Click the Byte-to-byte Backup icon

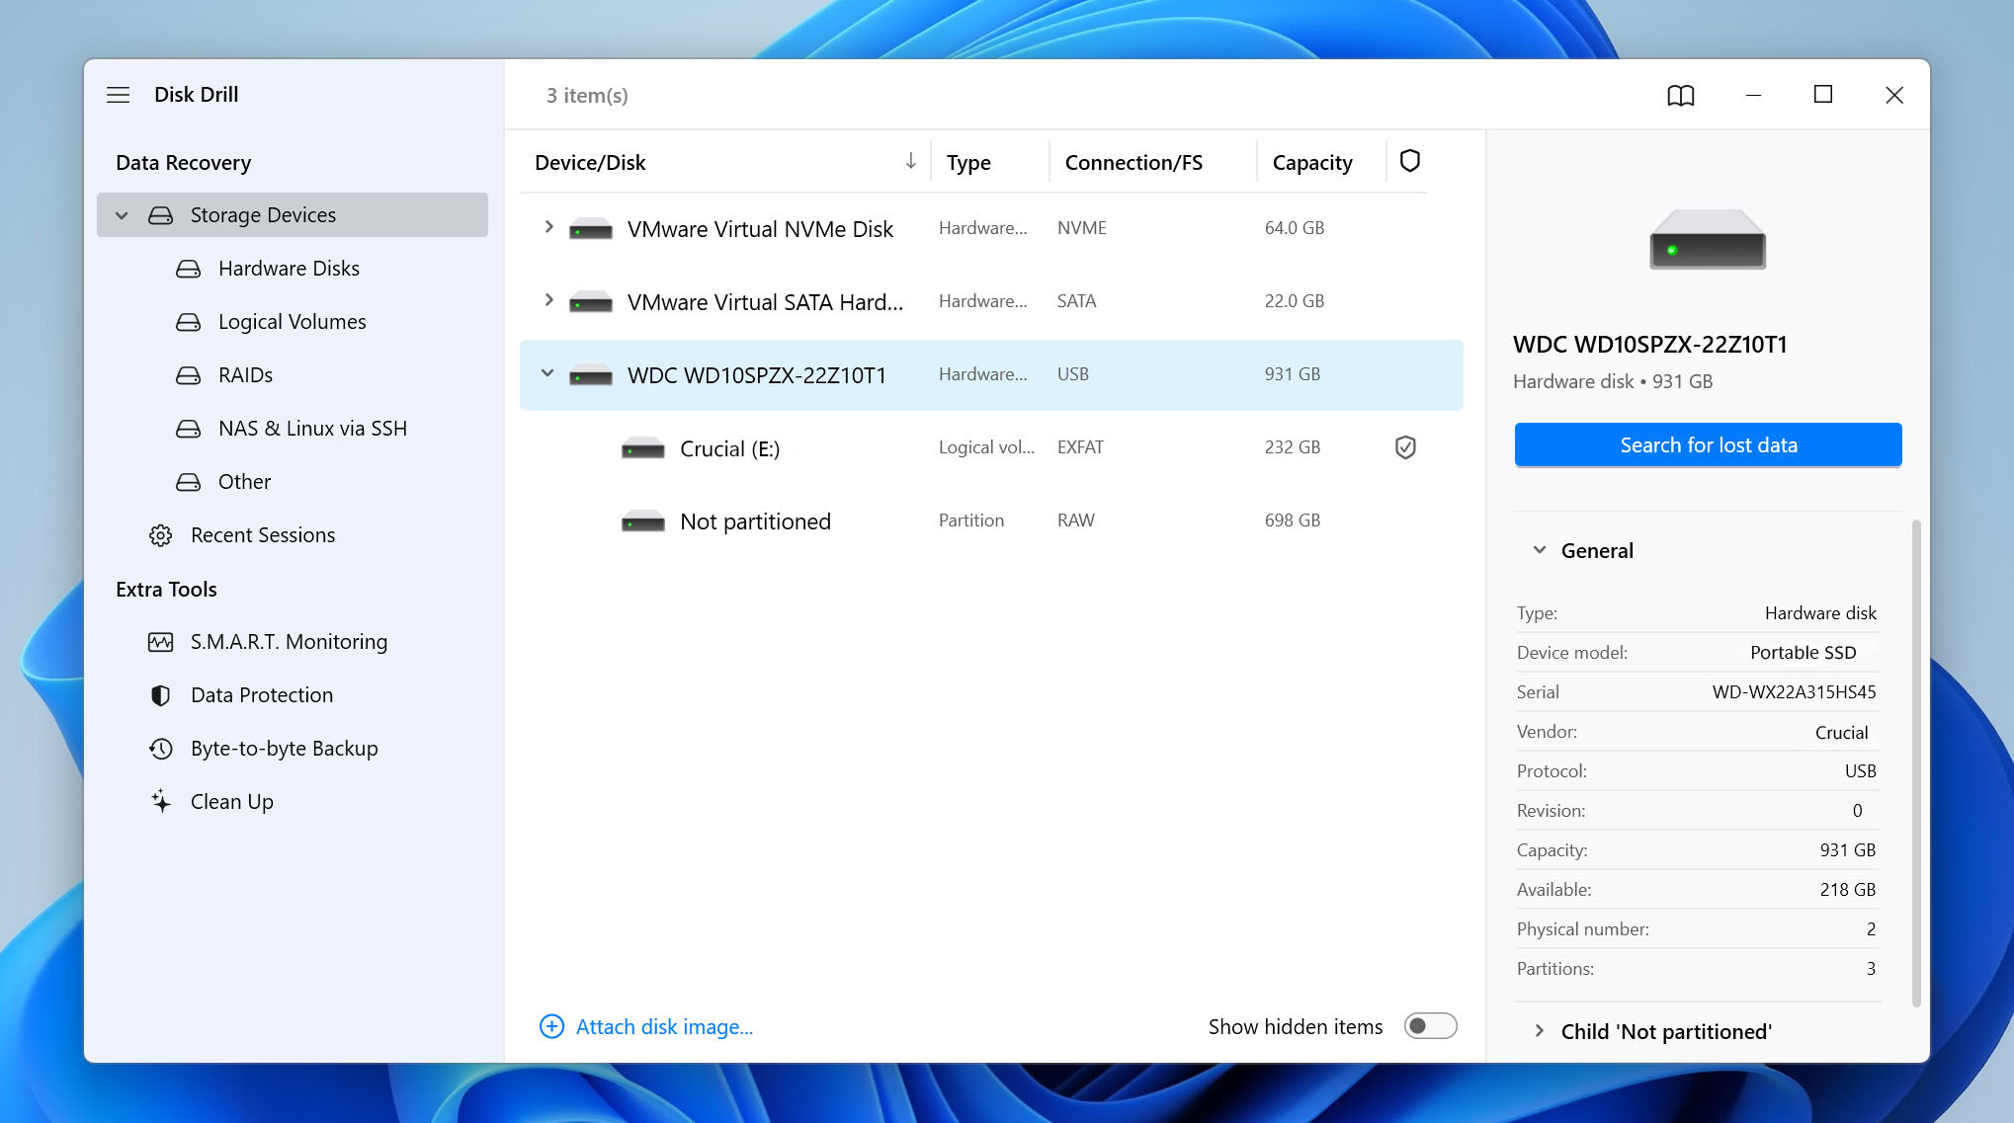click(x=160, y=747)
